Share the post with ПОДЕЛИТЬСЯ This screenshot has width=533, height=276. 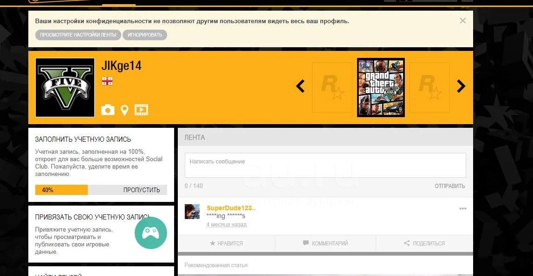tap(424, 243)
